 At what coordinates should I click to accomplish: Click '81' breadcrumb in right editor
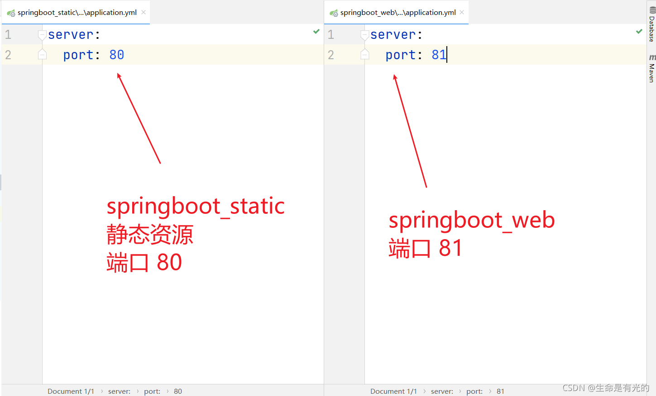[x=500, y=391]
